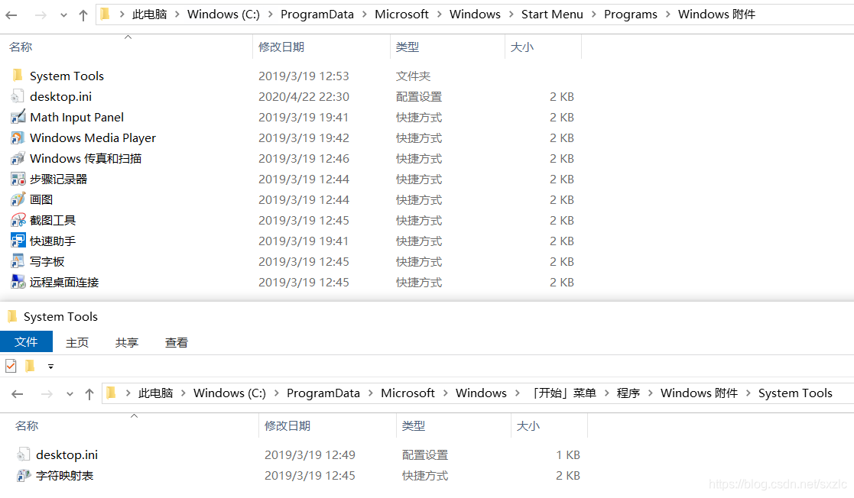Select the 2019/3/19 12:49 date cell

coord(310,455)
